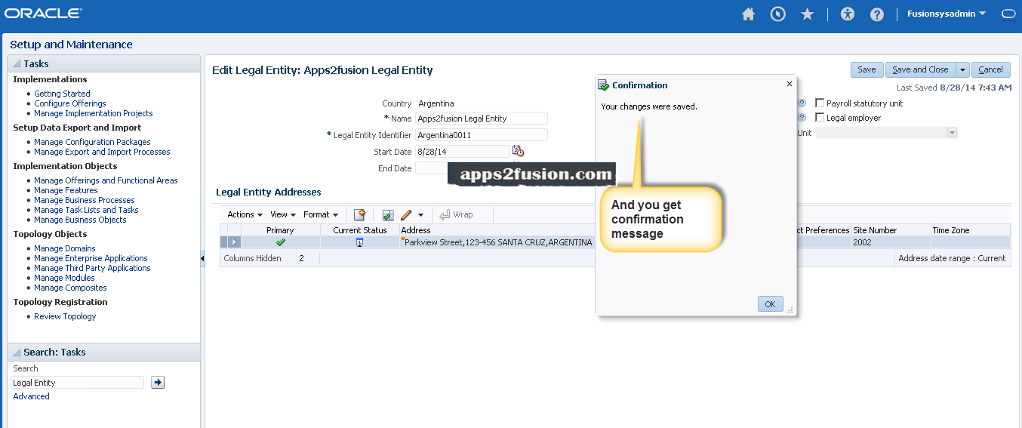Viewport: 1022px width, 428px height.
Task: Open the Navigator compass icon
Action: 778,14
